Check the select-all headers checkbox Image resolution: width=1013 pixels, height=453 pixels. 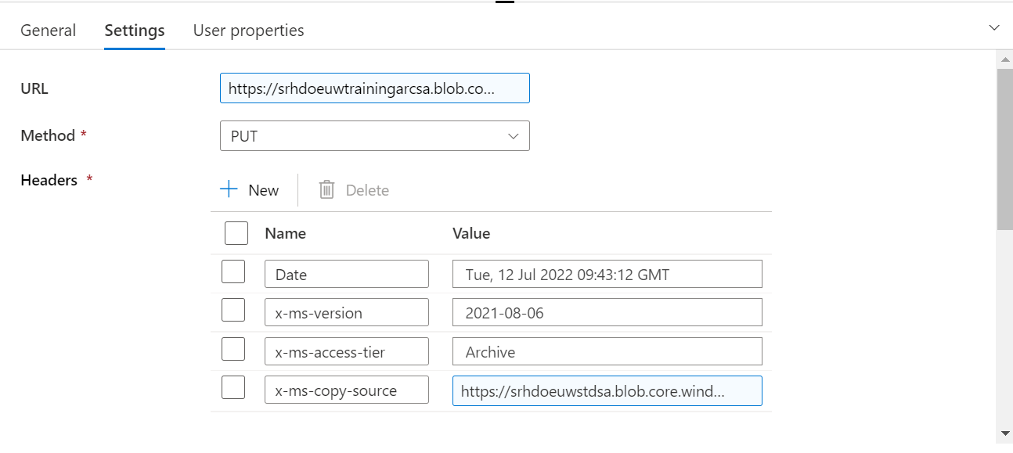236,232
